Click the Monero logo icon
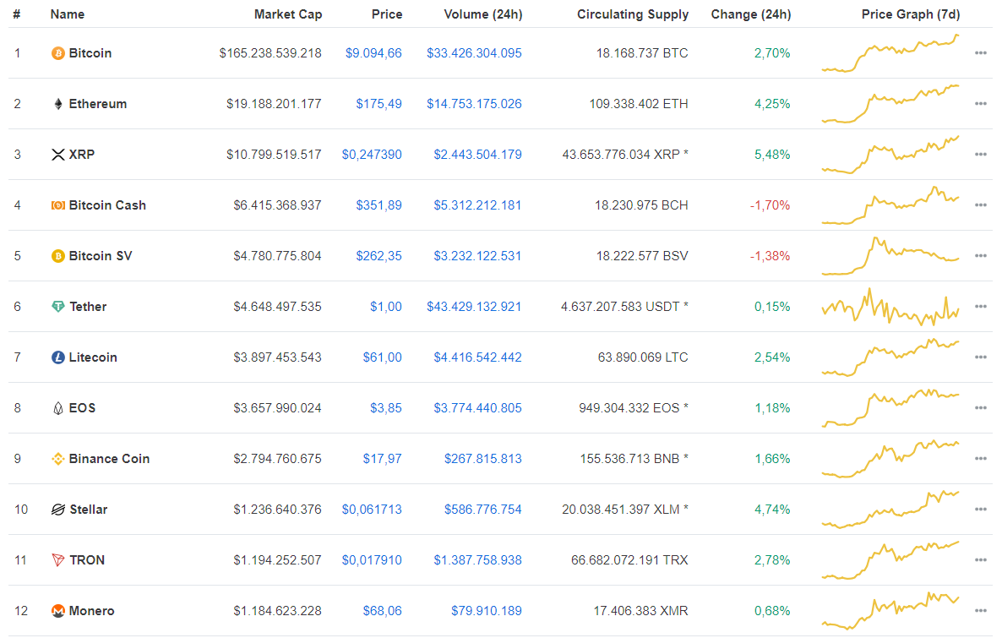 coord(57,611)
